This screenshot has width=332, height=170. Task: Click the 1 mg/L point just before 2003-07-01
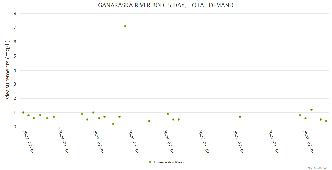tap(93, 112)
